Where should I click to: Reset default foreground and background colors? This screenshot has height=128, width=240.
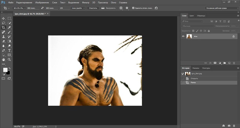pos(4,74)
